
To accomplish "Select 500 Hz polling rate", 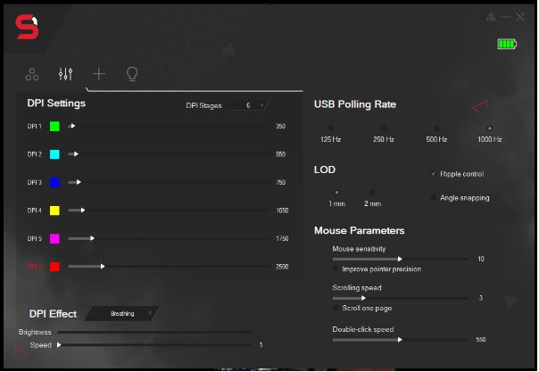I will pyautogui.click(x=436, y=128).
